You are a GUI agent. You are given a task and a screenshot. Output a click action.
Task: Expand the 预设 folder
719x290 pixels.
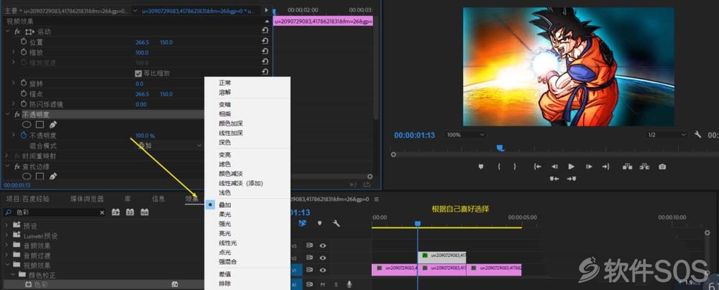tap(7, 225)
